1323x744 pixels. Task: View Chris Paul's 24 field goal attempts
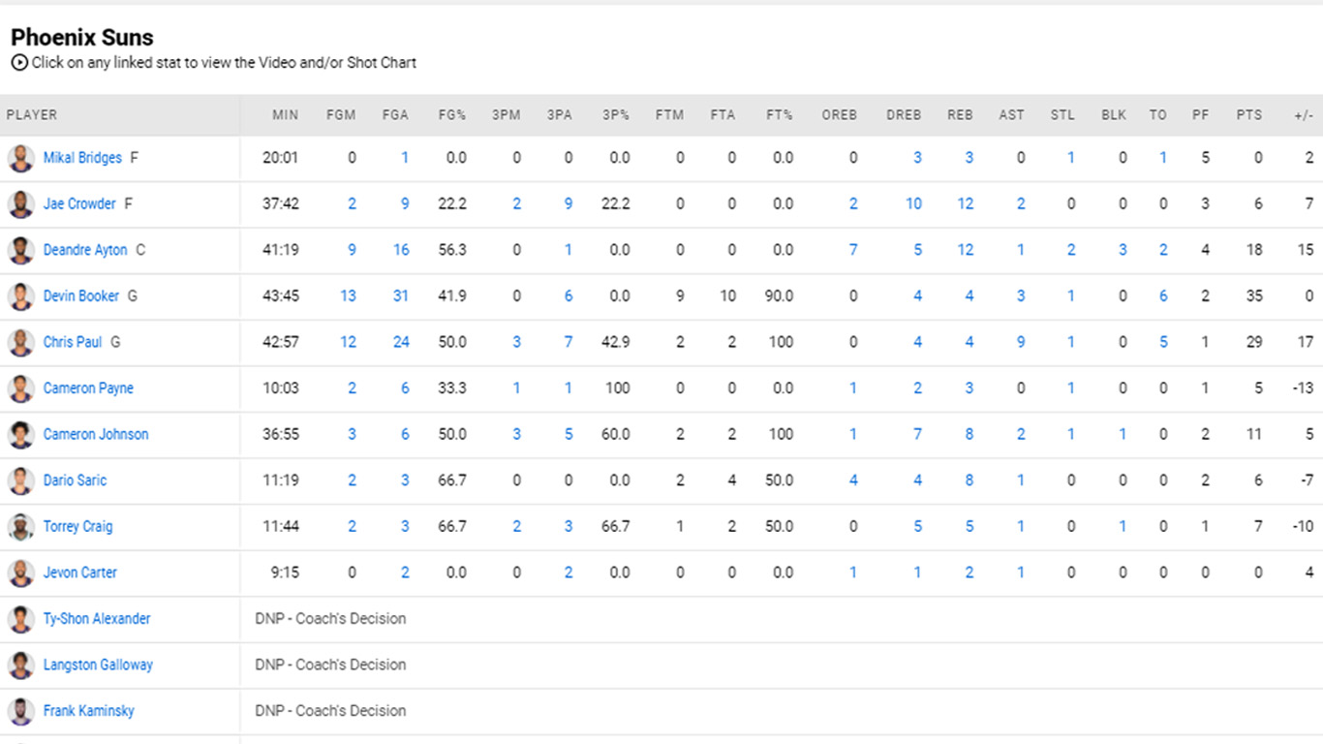[401, 342]
